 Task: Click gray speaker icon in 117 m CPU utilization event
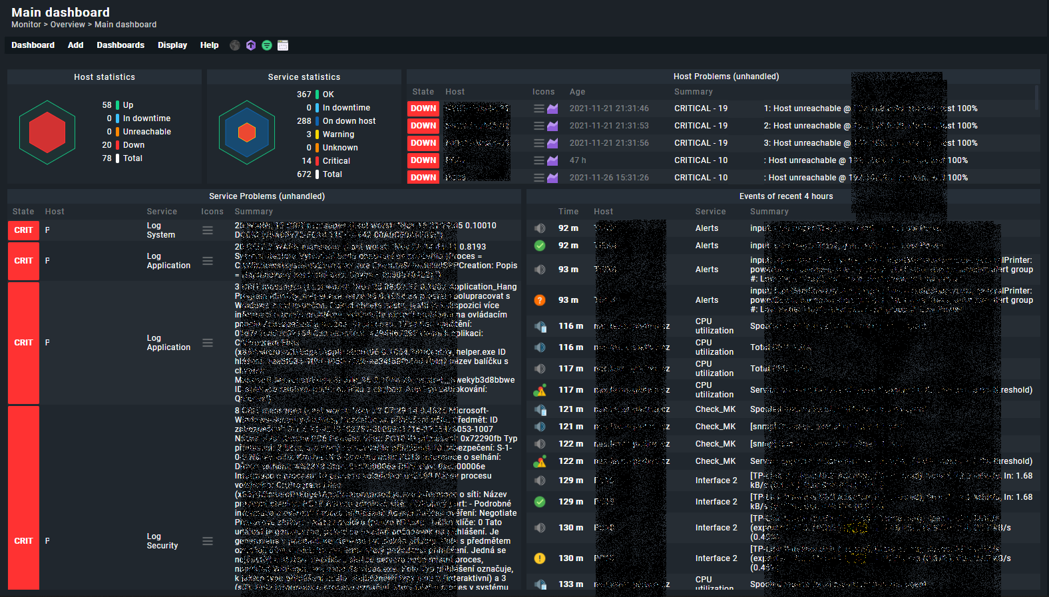point(540,369)
